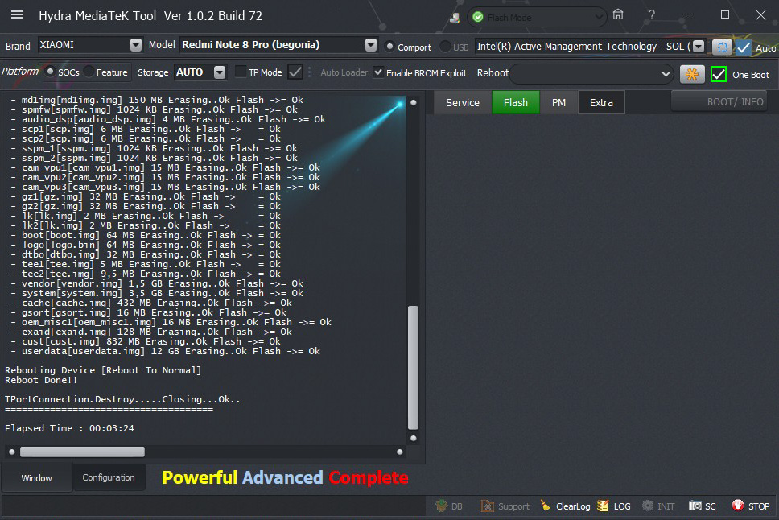Image resolution: width=779 pixels, height=520 pixels.
Task: Click the SC screenshot camera icon
Action: pos(694,506)
